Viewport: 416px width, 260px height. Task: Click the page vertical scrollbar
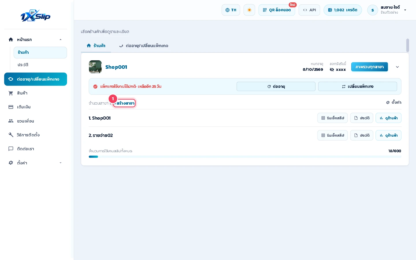click(x=408, y=45)
